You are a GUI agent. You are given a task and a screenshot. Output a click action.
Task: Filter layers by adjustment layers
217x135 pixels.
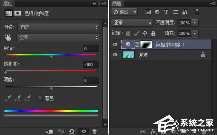point(157,12)
